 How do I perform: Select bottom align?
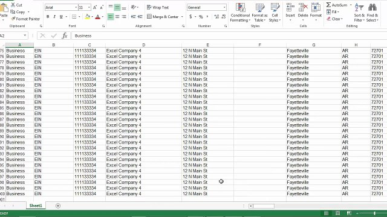(124, 7)
